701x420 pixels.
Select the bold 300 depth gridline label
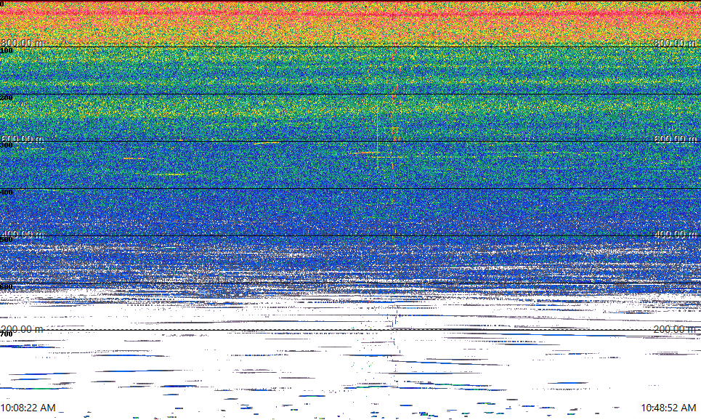click(x=7, y=145)
